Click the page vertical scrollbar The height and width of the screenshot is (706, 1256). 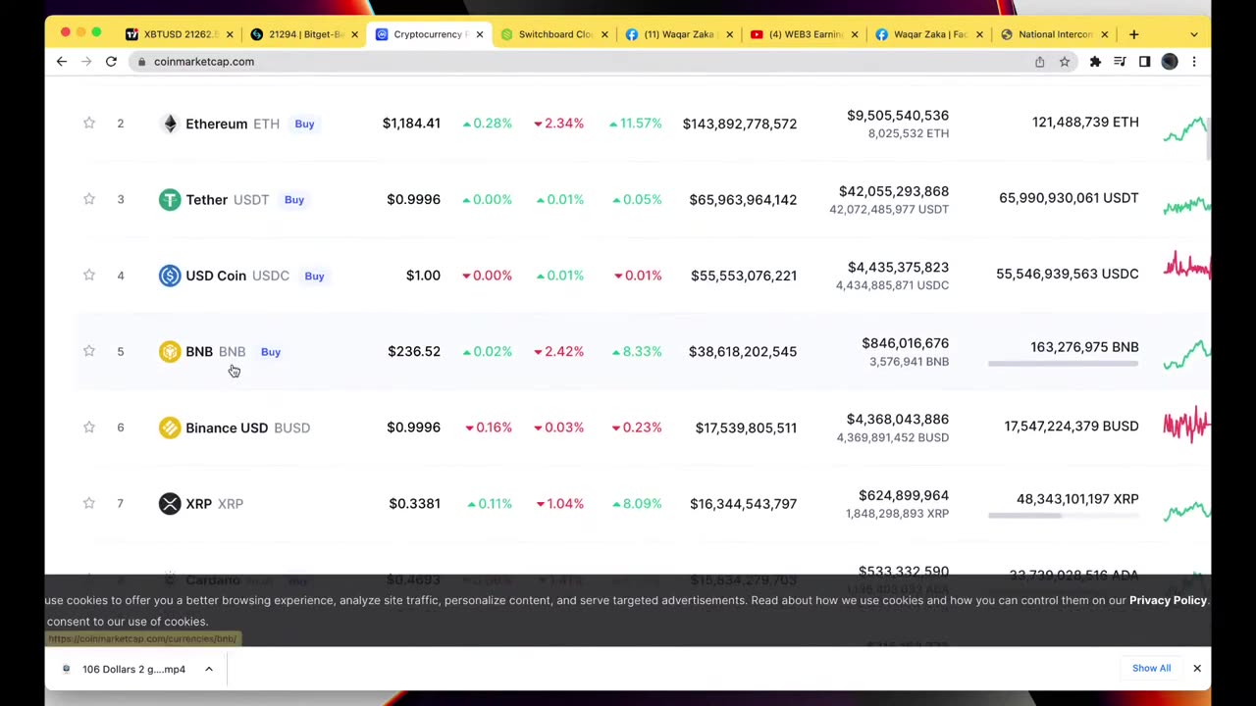1209,137
